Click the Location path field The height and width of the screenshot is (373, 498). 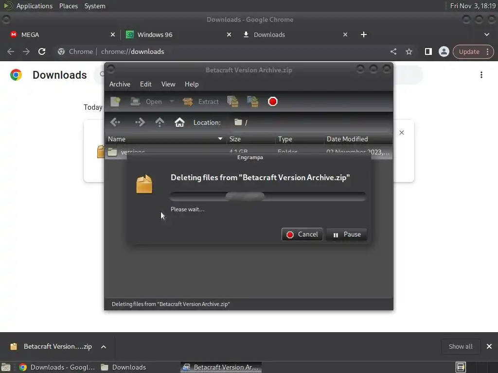(x=311, y=122)
